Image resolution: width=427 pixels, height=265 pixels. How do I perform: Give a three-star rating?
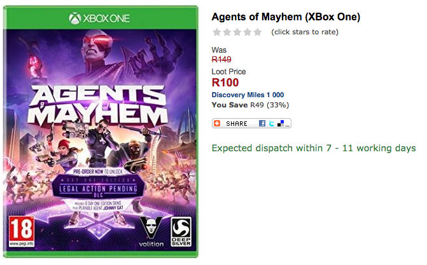click(x=237, y=32)
